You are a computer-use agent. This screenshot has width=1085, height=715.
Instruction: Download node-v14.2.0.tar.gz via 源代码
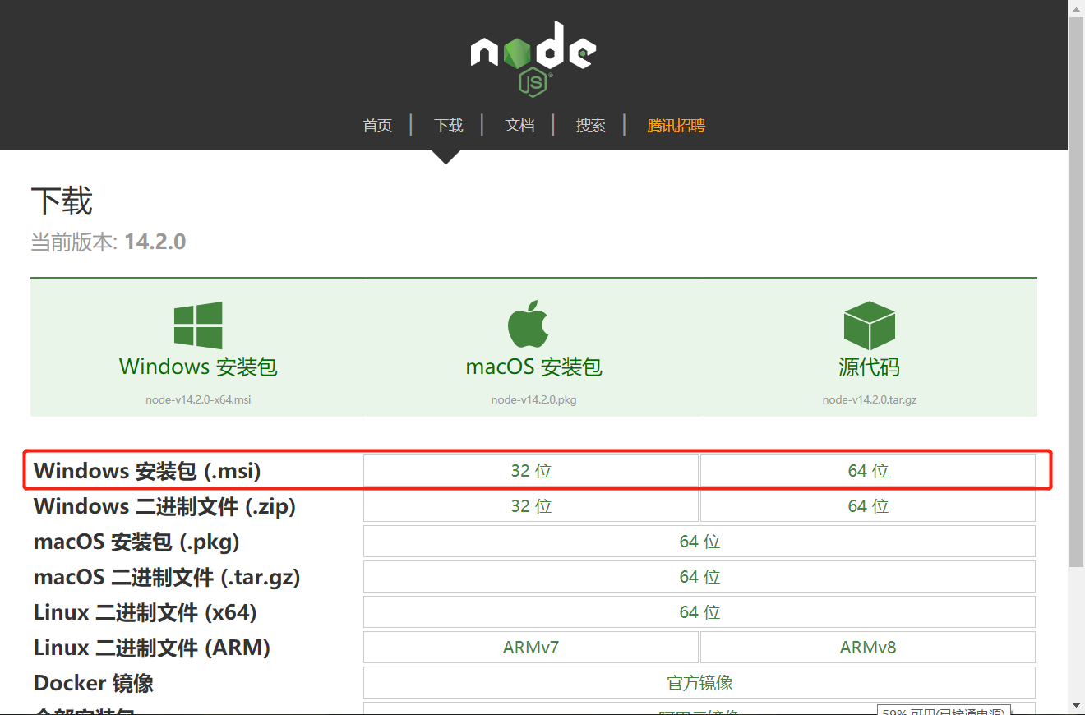[x=869, y=367]
